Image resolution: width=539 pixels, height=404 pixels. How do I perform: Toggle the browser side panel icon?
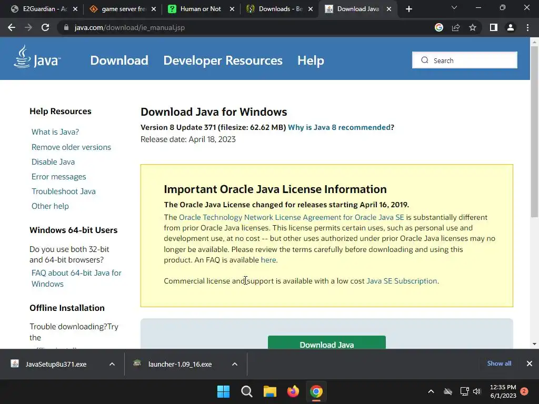coord(494,27)
